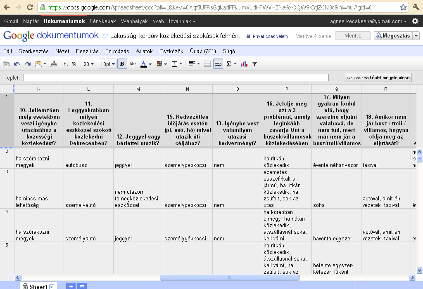
Task: Click the horizontal scrollbar thumb
Action: 230,277
